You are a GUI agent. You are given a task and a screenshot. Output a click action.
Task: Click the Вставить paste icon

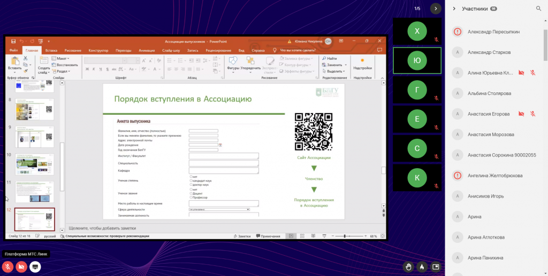(14, 61)
